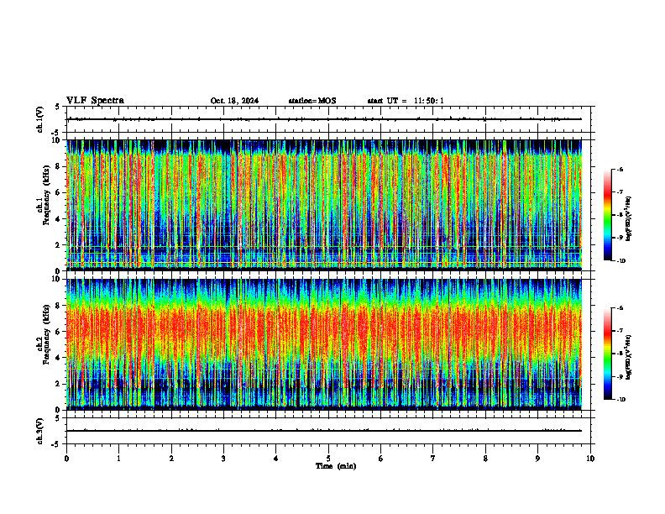Click the -6 value on ch.1 colorbar
665x514 pixels.
point(620,170)
